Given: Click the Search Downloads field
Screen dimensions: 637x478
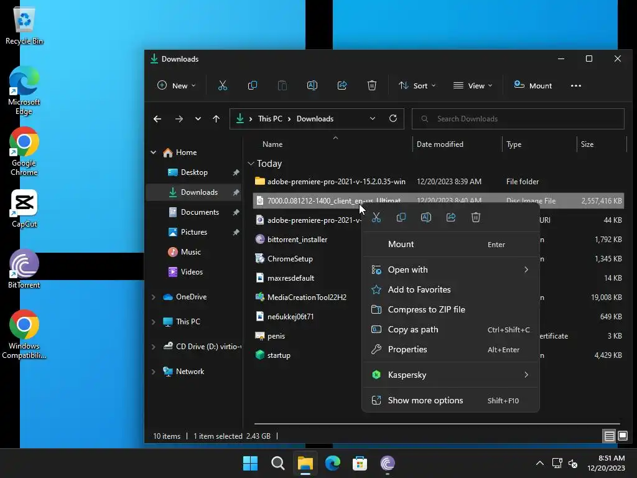Looking at the screenshot, I should 518,119.
